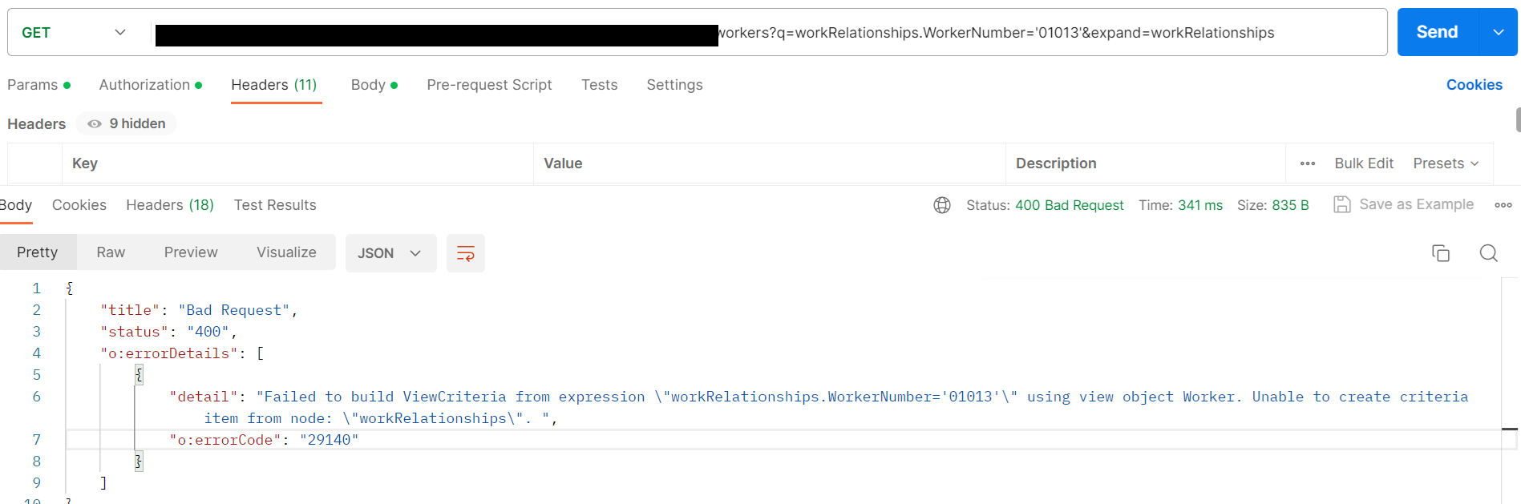The width and height of the screenshot is (1521, 504).
Task: Expand the Send button arrow options
Action: click(x=1499, y=32)
